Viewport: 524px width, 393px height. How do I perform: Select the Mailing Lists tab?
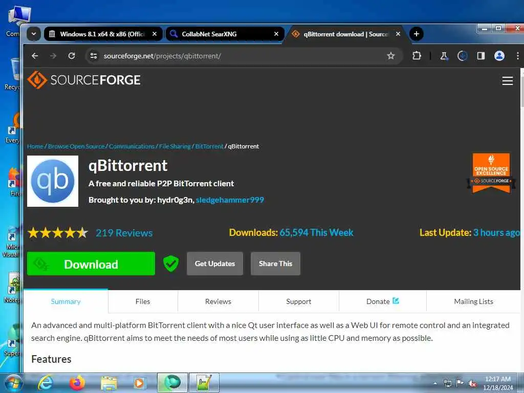click(473, 301)
